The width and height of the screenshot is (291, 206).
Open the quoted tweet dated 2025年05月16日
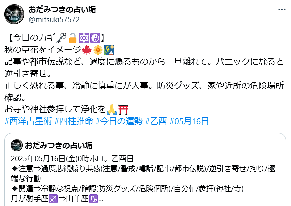[145, 170]
